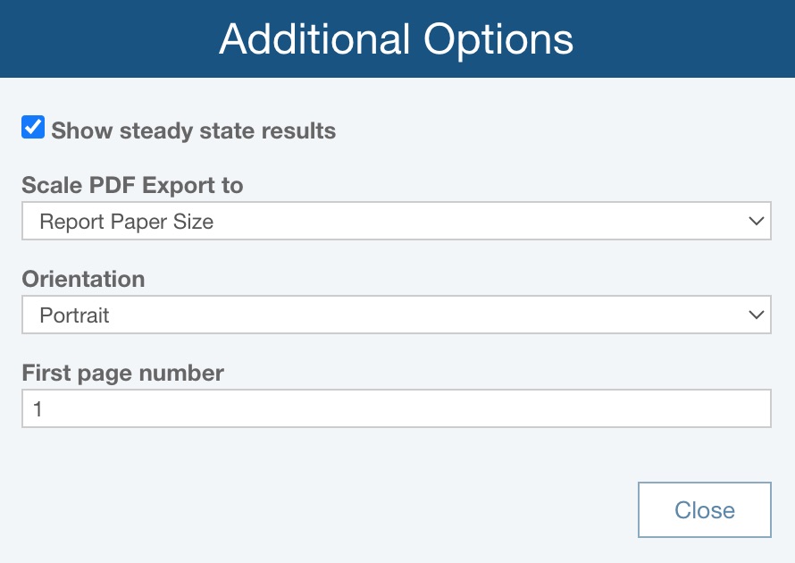795x563 pixels.
Task: Click the chevron arrow beside Portrait
Action: tap(757, 315)
